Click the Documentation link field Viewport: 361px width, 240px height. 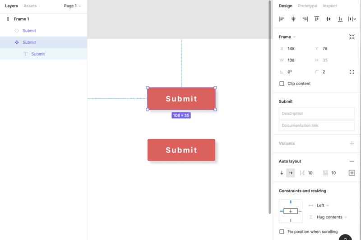[x=316, y=125]
